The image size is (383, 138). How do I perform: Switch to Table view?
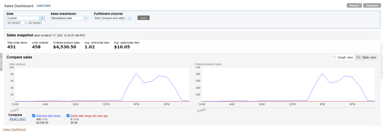[x=366, y=58]
